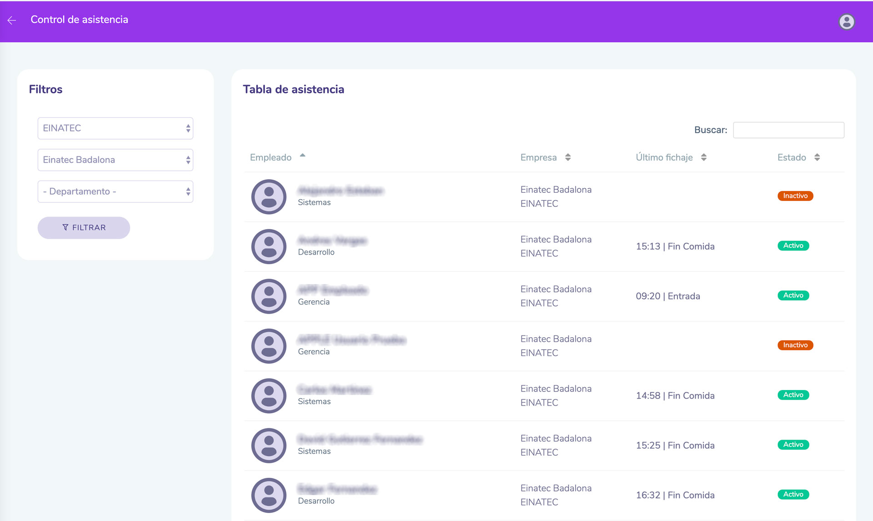Screen dimensions: 873x521
Task: Click the back arrow in header
Action: (12, 20)
